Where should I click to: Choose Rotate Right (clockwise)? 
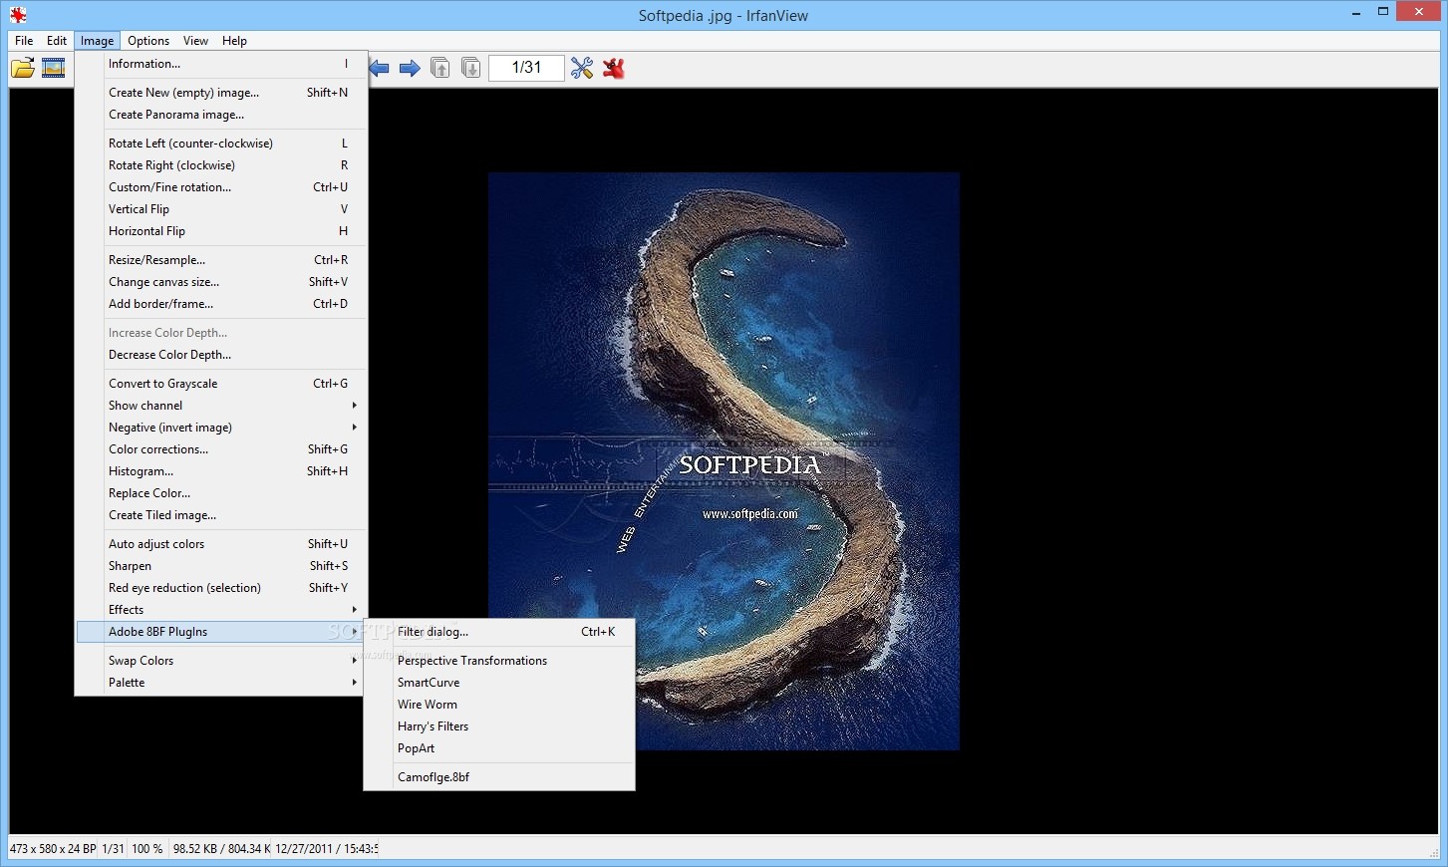tap(221, 165)
